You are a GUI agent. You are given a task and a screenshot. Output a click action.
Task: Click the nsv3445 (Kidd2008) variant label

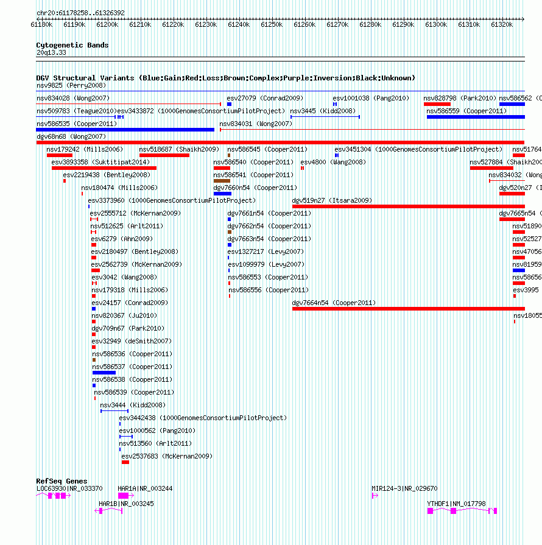click(x=323, y=111)
